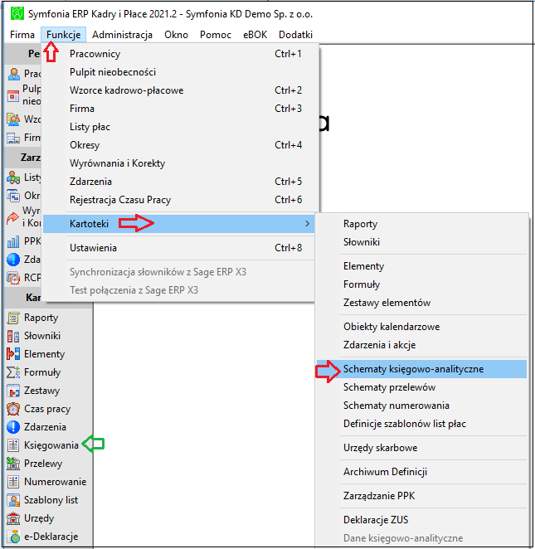
Task: Choose Zdarzenia in the Funkcje menu
Action: [181, 182]
